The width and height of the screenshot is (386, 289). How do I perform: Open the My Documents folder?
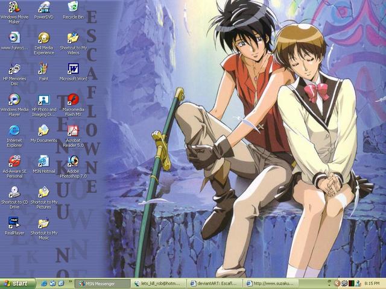[x=43, y=134]
